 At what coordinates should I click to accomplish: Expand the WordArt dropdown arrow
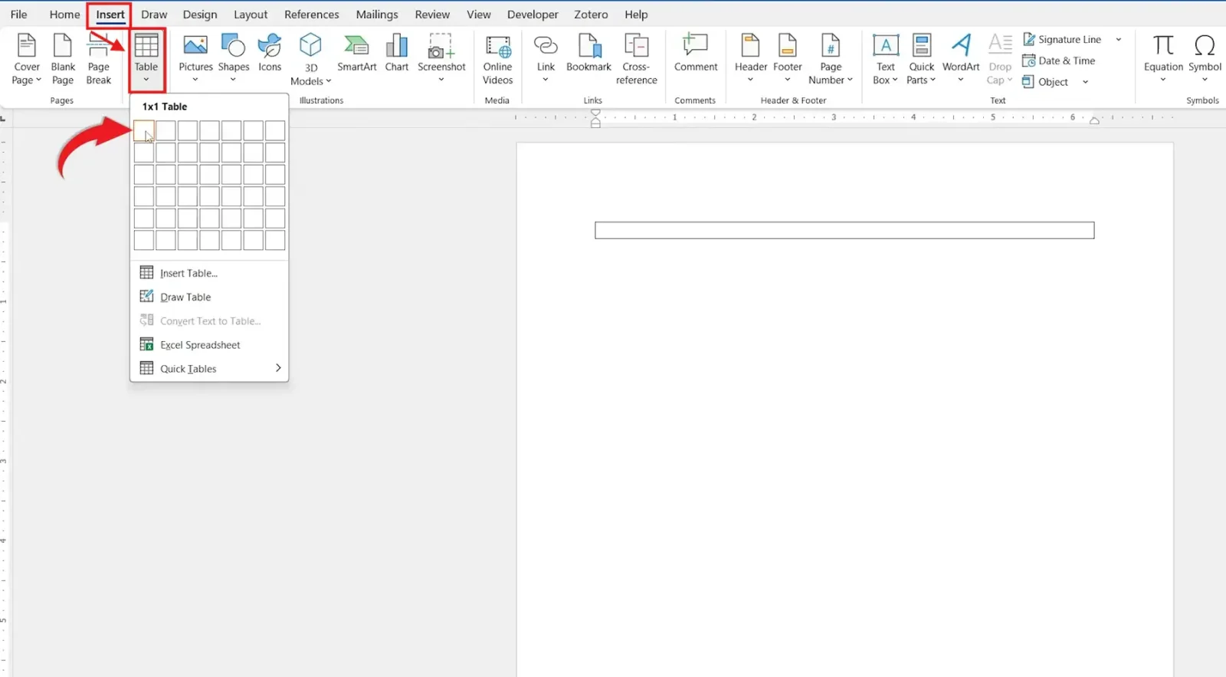(961, 80)
